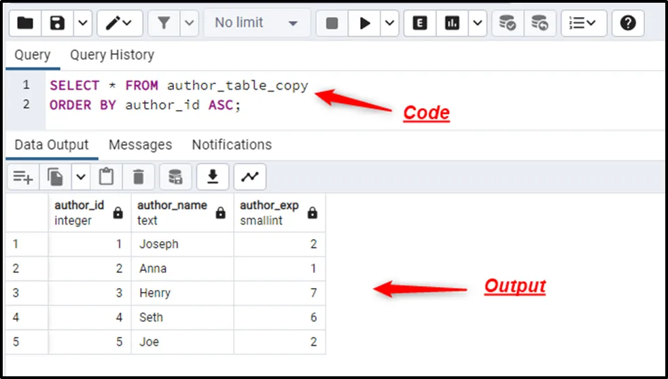Switch to the Messages tab

pyautogui.click(x=140, y=145)
